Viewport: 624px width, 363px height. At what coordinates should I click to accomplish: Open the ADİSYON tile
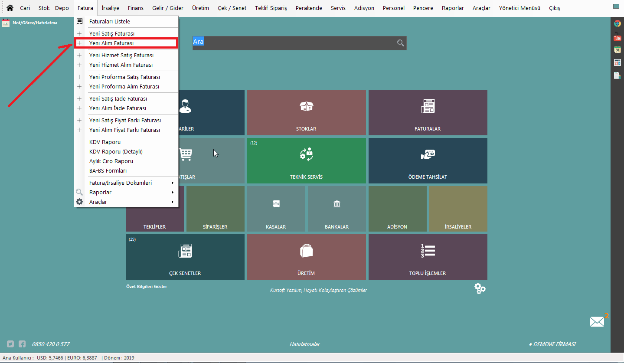tap(397, 209)
